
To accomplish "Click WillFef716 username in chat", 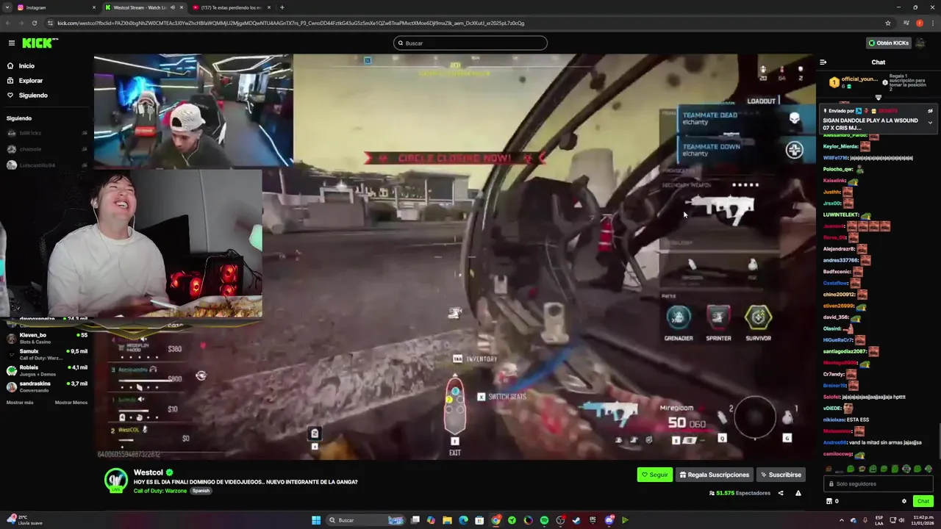I will [x=836, y=157].
